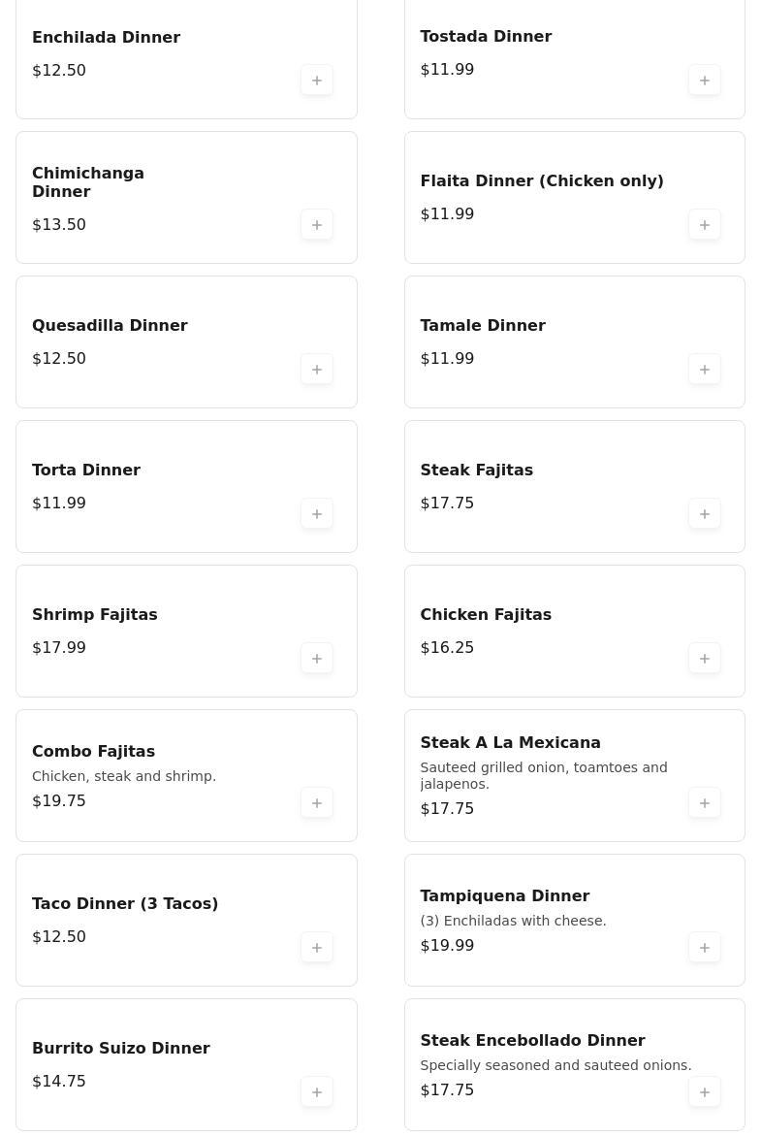The height and width of the screenshot is (1137, 761).
Task: Open the Combo Fajitas item title
Action: pyautogui.click(x=93, y=752)
